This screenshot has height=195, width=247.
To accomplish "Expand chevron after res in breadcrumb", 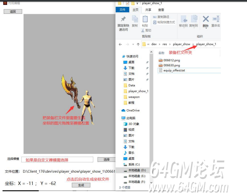I will 170,44.
